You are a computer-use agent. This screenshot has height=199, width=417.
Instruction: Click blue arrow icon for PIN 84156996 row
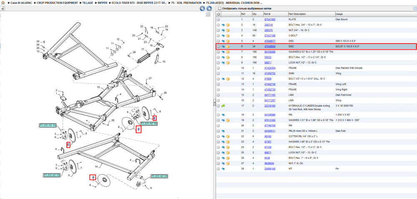223,115
